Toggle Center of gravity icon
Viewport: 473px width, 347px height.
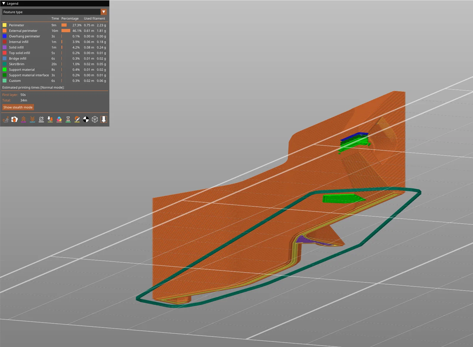coord(86,119)
